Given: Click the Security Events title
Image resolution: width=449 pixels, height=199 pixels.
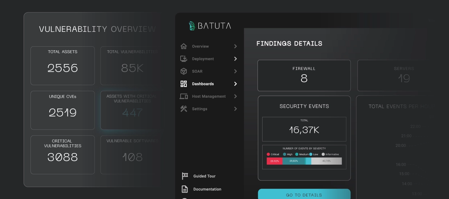Looking at the screenshot, I should [x=304, y=106].
